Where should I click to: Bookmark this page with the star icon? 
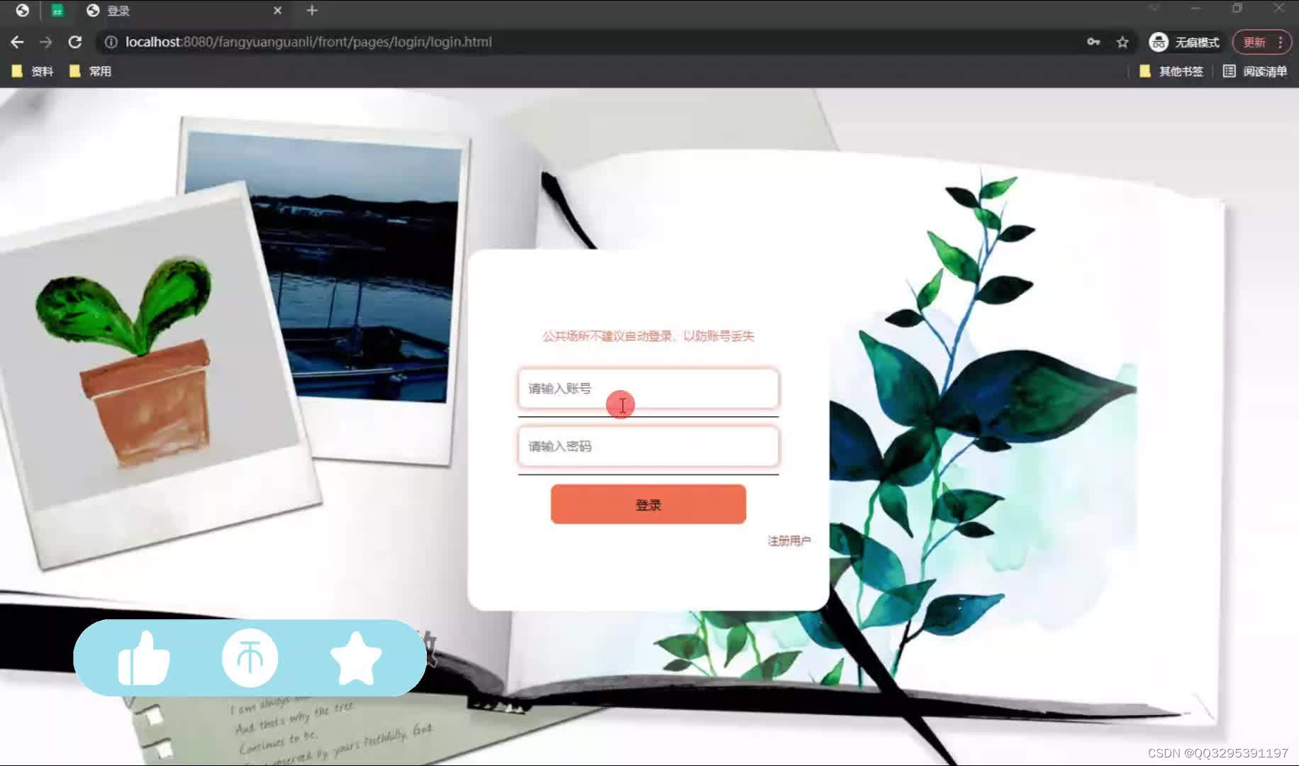[1122, 42]
